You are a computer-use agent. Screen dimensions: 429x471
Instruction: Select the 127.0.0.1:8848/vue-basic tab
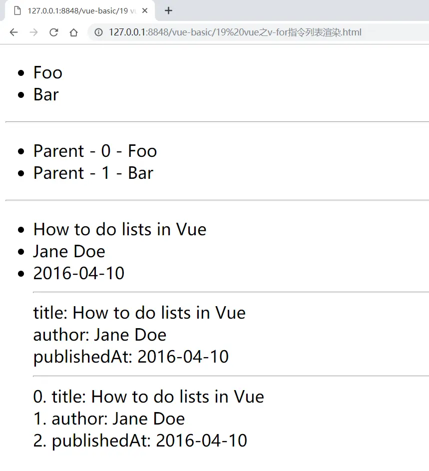(x=80, y=10)
